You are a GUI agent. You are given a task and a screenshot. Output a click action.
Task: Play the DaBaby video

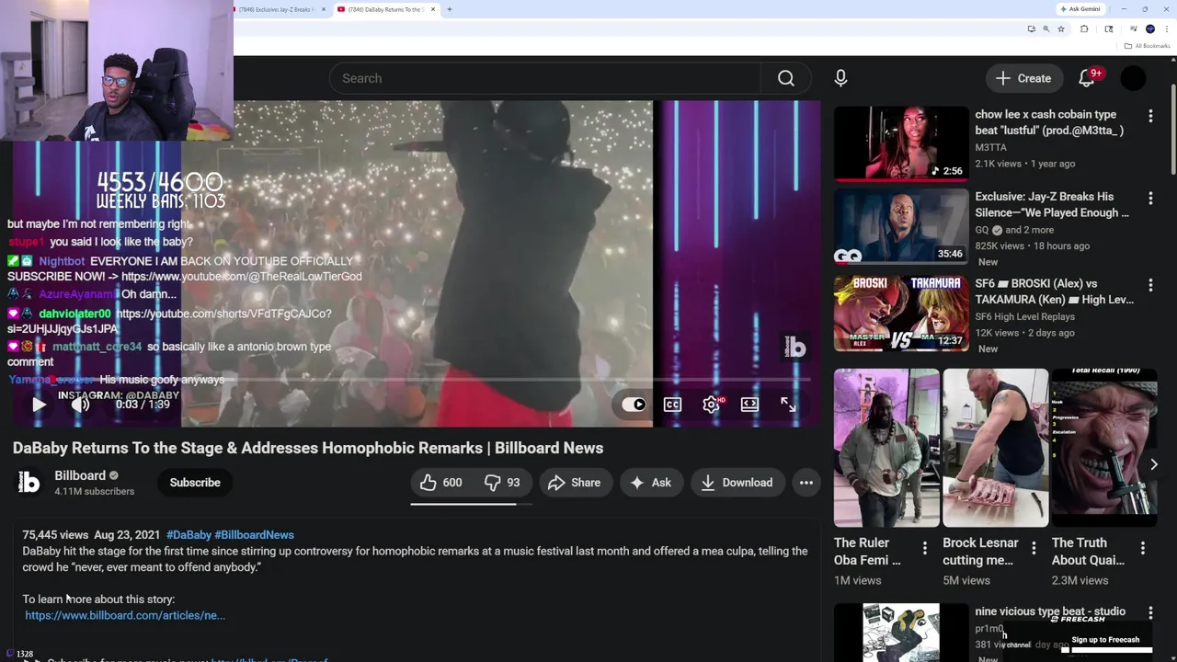pos(39,404)
